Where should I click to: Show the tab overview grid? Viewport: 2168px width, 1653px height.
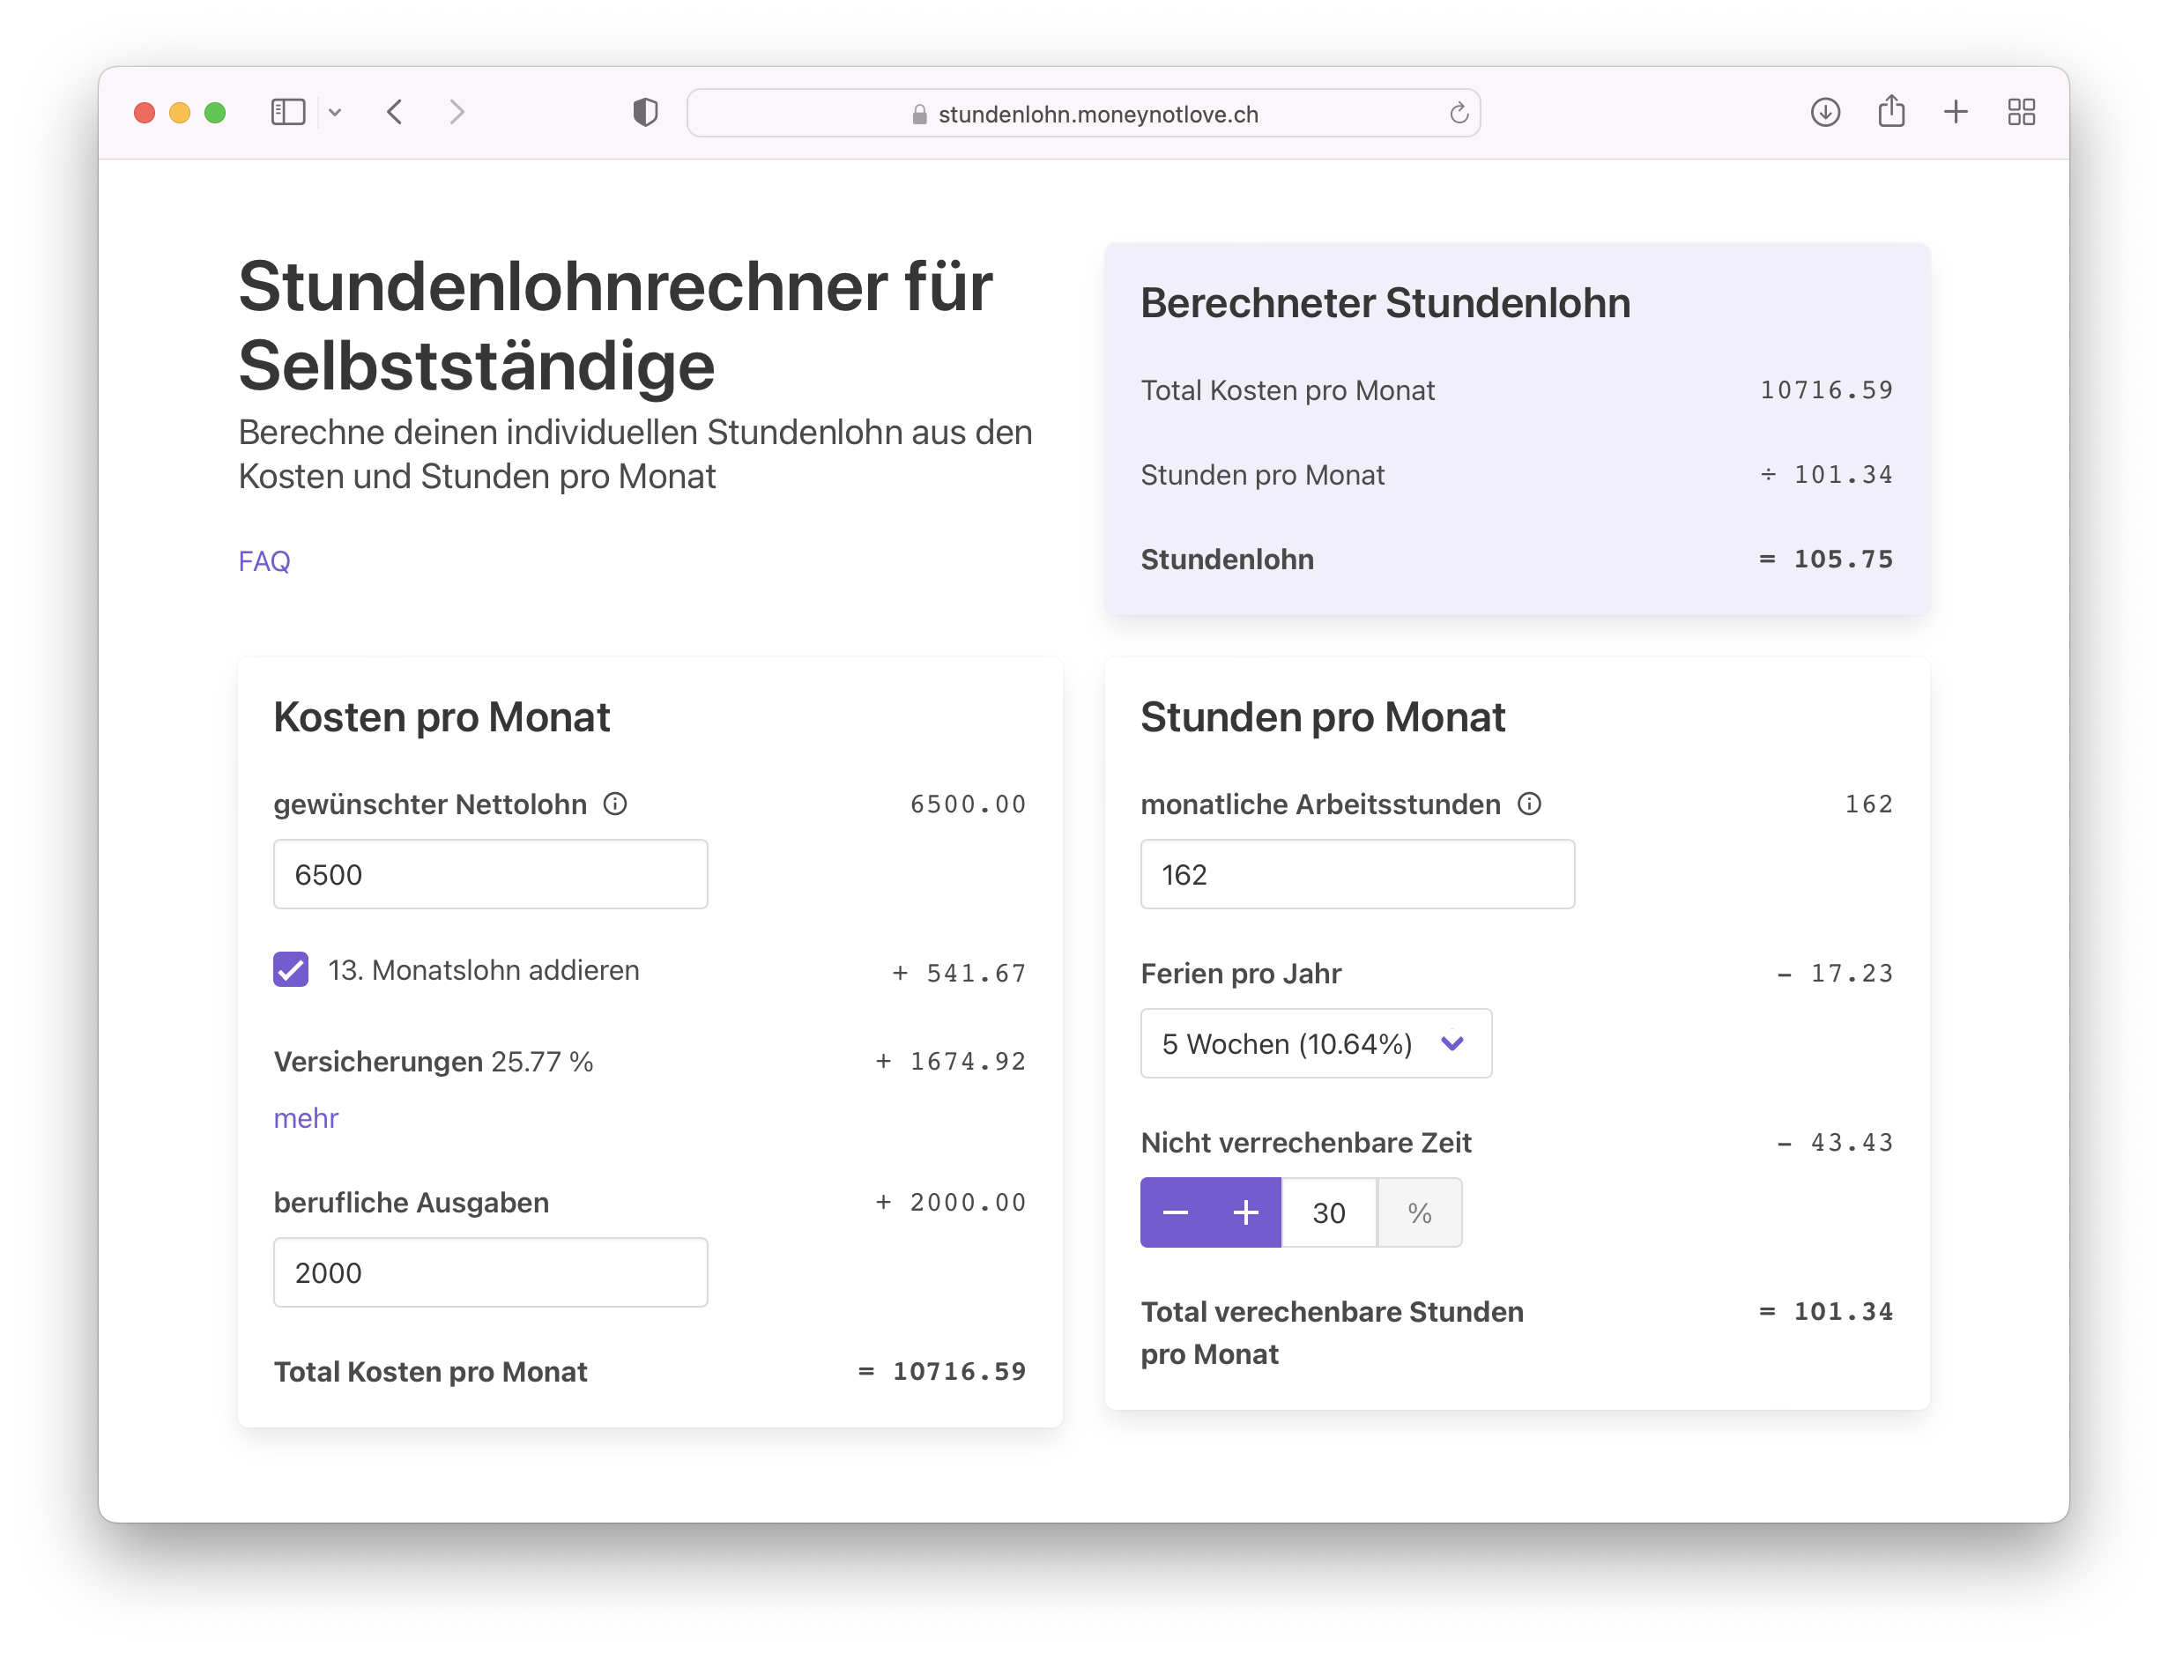[x=2021, y=112]
